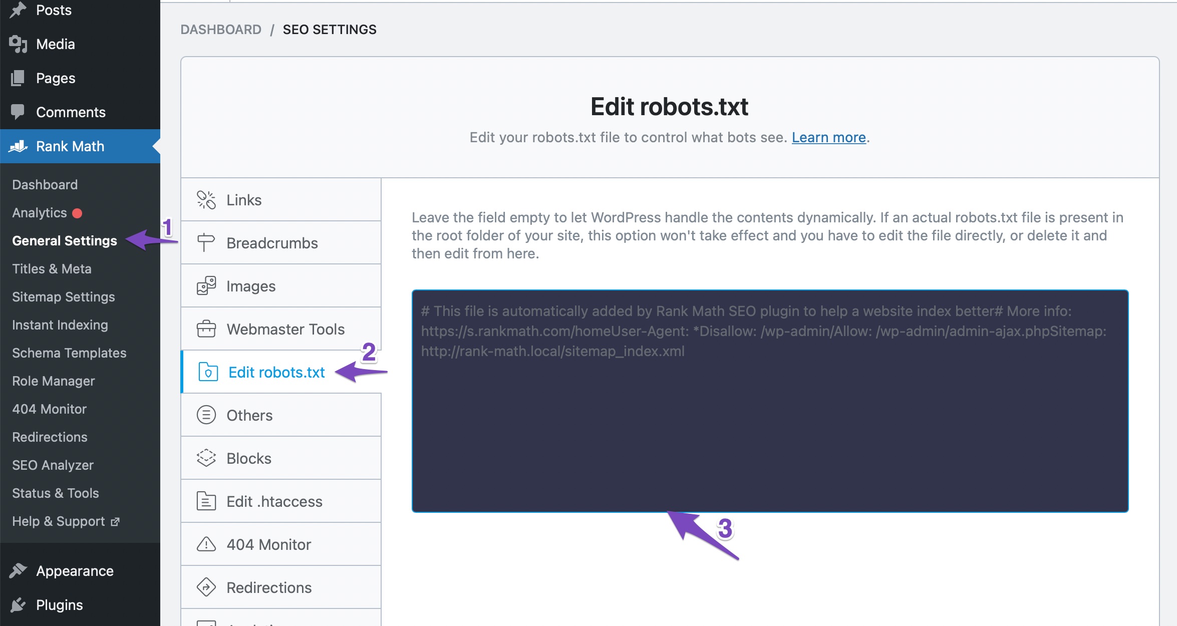Viewport: 1177px width, 626px height.
Task: Select Sitemap Settings in Rank Math
Action: pos(64,296)
